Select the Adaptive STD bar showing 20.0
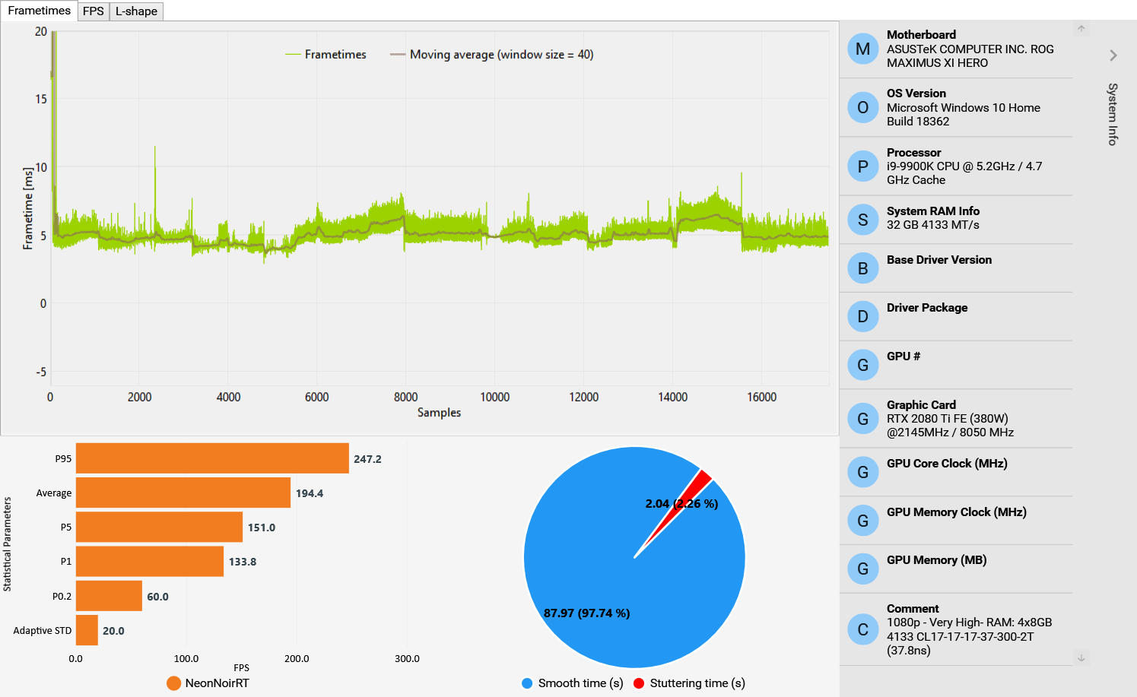The height and width of the screenshot is (697, 1137). coord(87,630)
